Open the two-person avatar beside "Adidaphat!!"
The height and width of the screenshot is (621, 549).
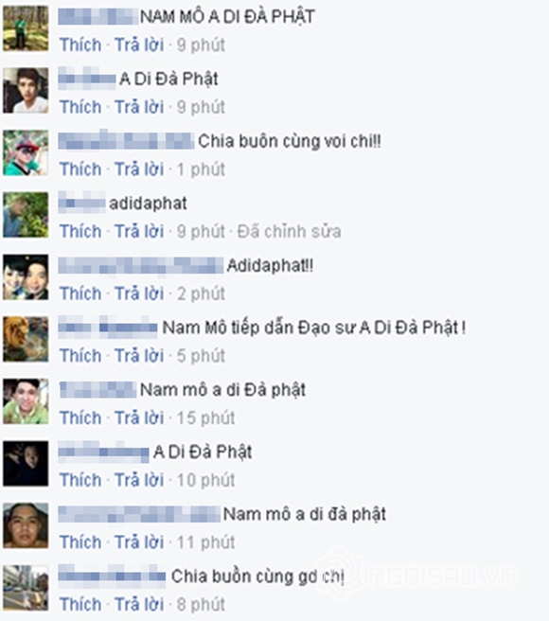coord(26,276)
